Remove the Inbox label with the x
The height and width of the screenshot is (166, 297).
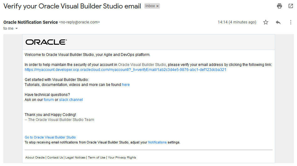point(157,6)
